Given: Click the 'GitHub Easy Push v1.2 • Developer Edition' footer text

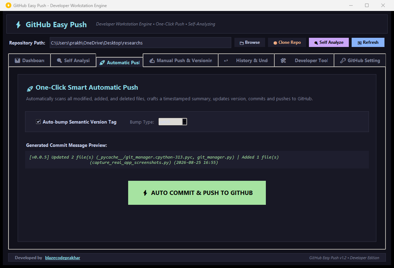Looking at the screenshot, I should point(344,258).
